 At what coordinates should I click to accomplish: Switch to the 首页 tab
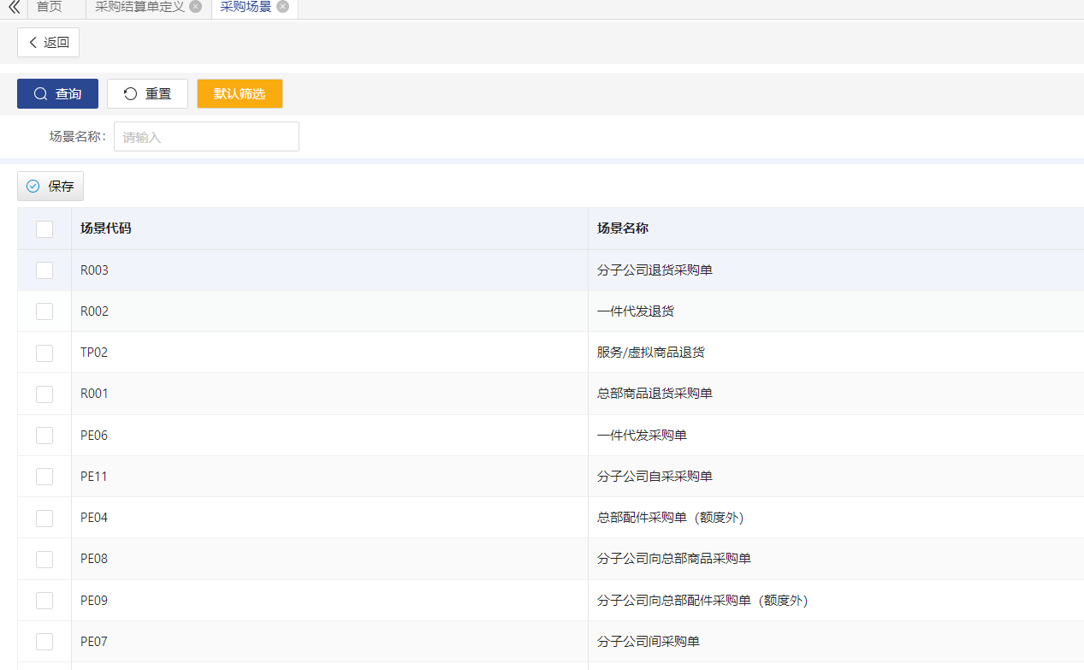[50, 9]
